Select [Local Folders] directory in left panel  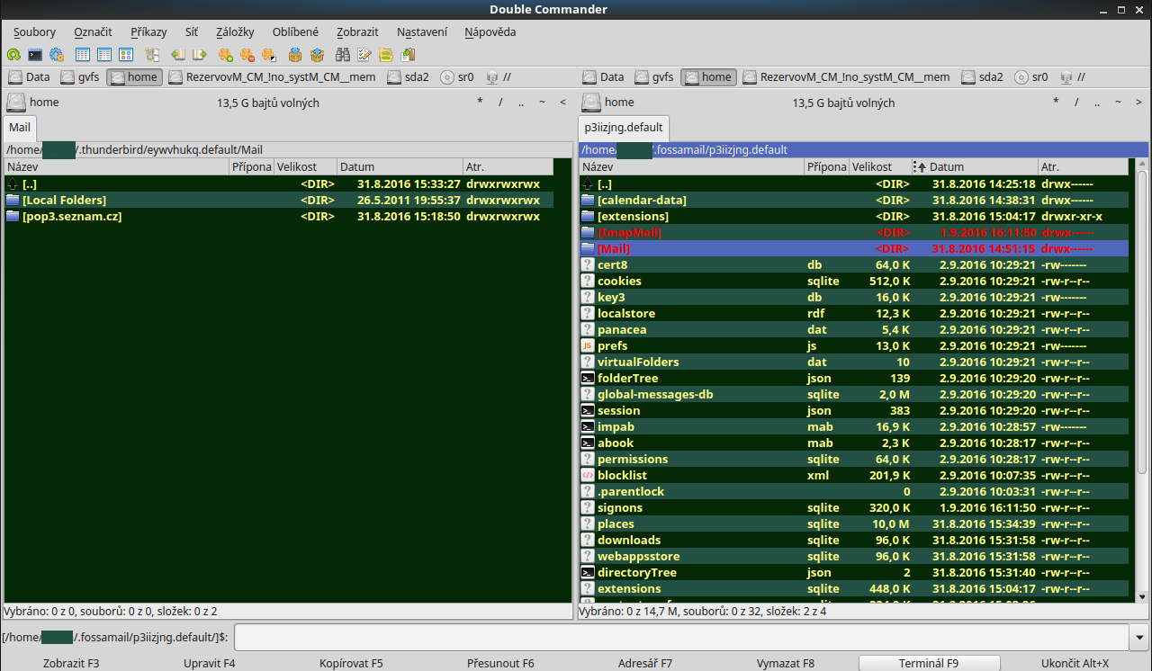click(278, 200)
